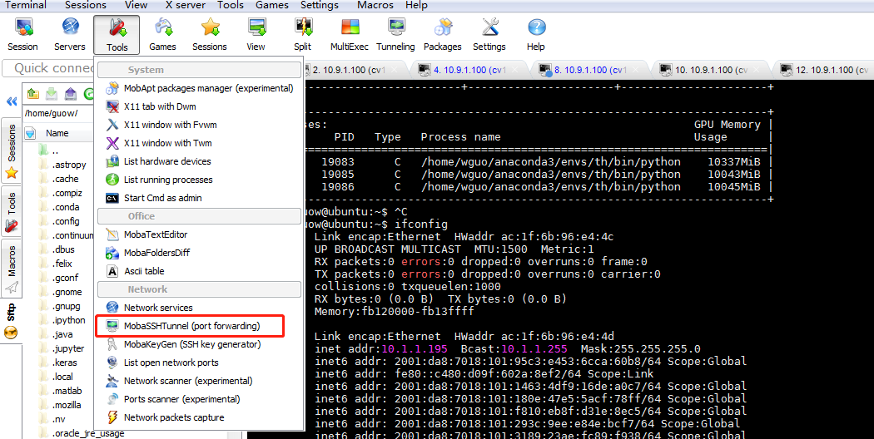The width and height of the screenshot is (874, 439).
Task: Open the Packages toolbar icon
Action: [443, 34]
